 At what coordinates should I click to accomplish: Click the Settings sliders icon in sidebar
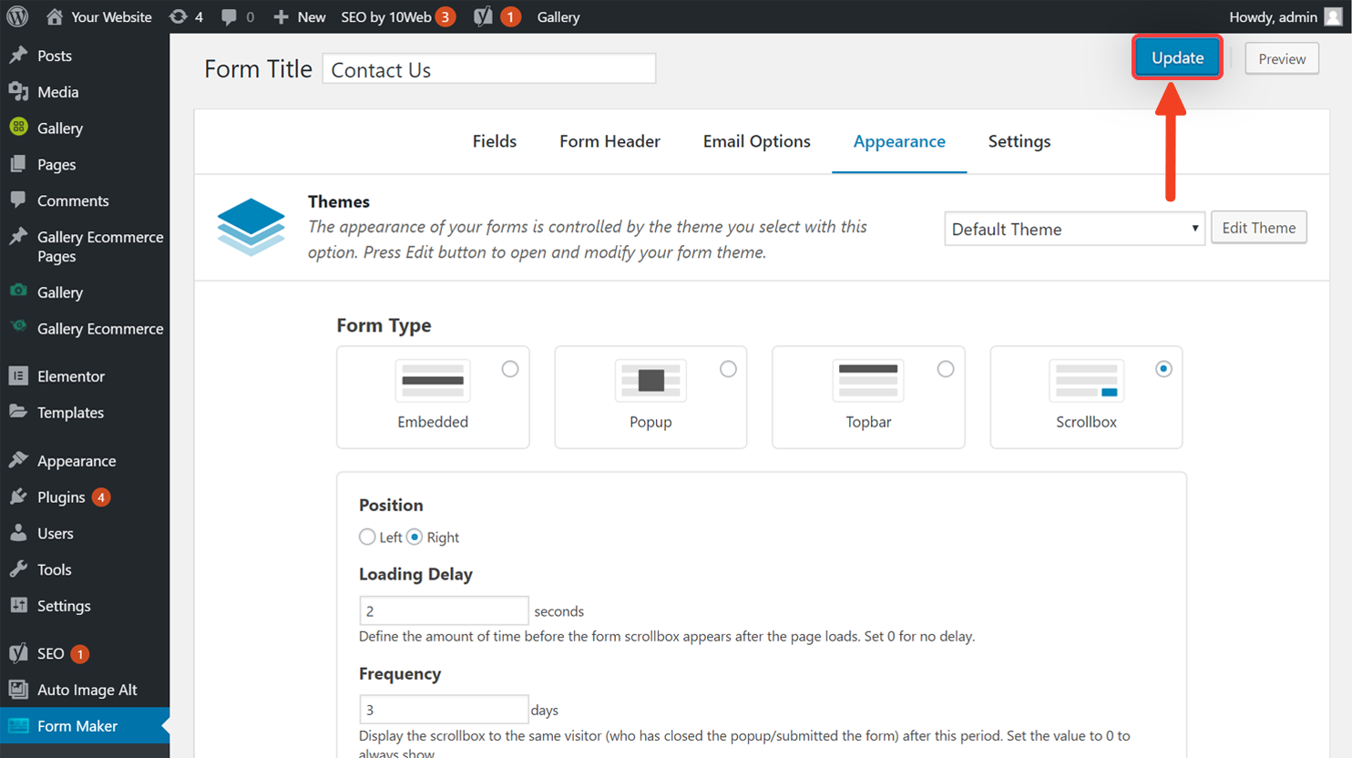click(x=18, y=605)
